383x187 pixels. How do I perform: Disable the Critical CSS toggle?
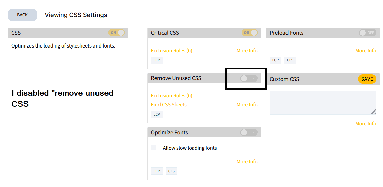pyautogui.click(x=250, y=33)
